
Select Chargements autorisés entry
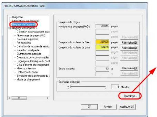tap(29, 54)
